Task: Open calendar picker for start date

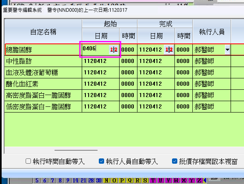Action: coord(113,50)
